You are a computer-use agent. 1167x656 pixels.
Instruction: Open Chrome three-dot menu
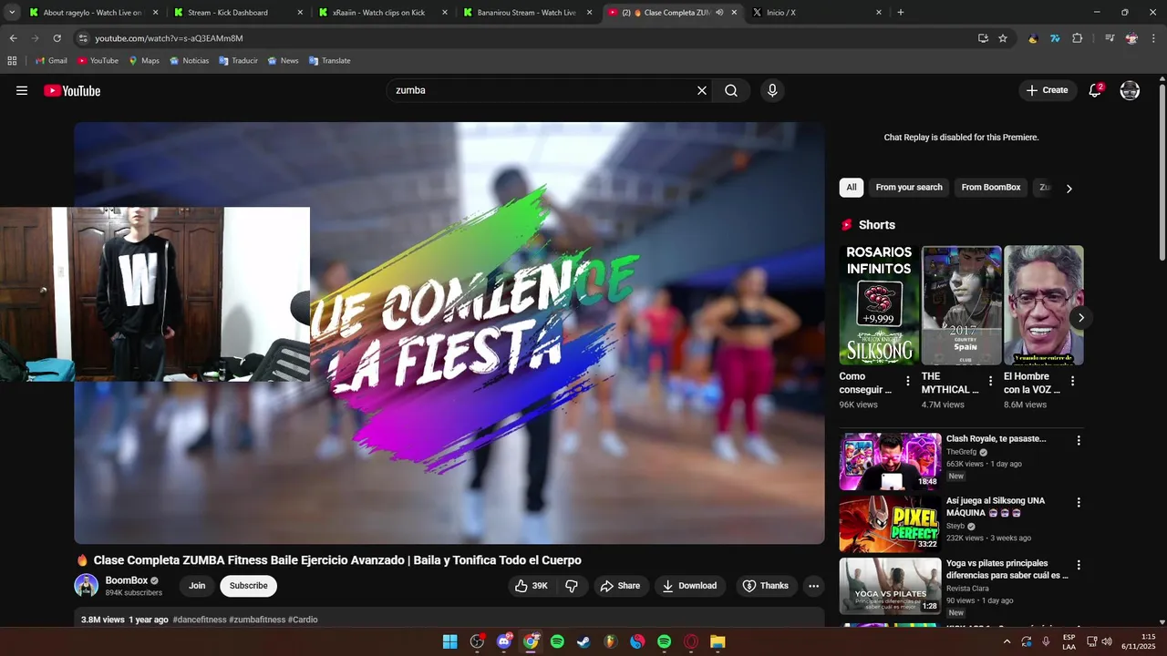[1154, 38]
